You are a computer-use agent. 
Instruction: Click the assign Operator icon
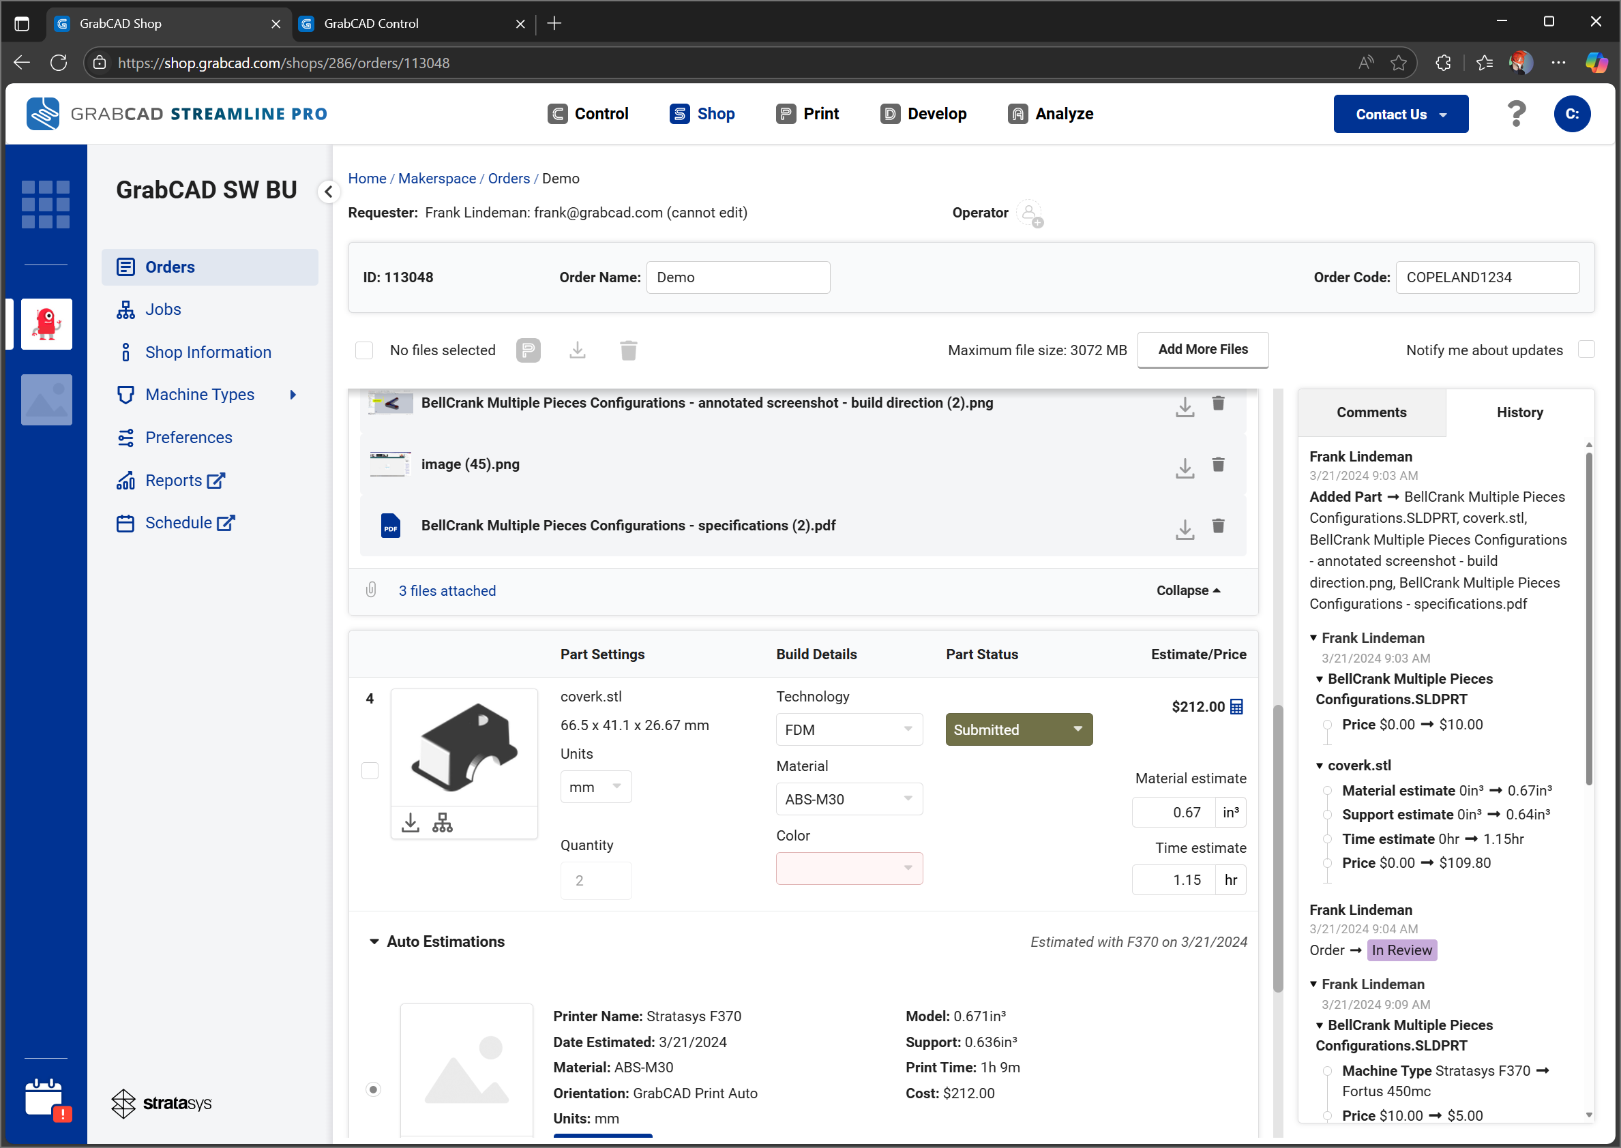[x=1030, y=213]
